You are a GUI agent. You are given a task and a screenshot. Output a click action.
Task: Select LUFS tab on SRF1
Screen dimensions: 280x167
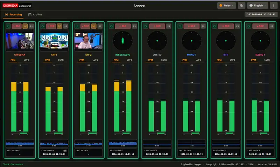tap(61, 60)
